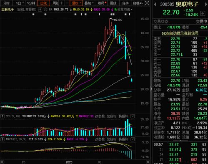Go to next stock with right arrow

tap(206, 5)
